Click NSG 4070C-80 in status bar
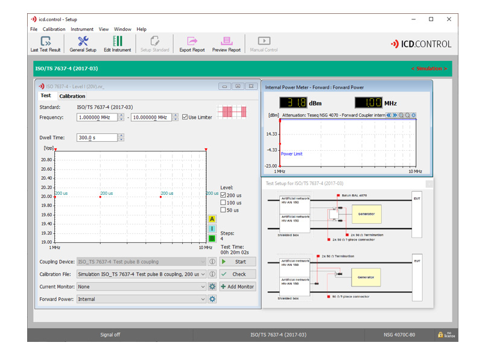The image size is (491, 360). tap(399, 335)
